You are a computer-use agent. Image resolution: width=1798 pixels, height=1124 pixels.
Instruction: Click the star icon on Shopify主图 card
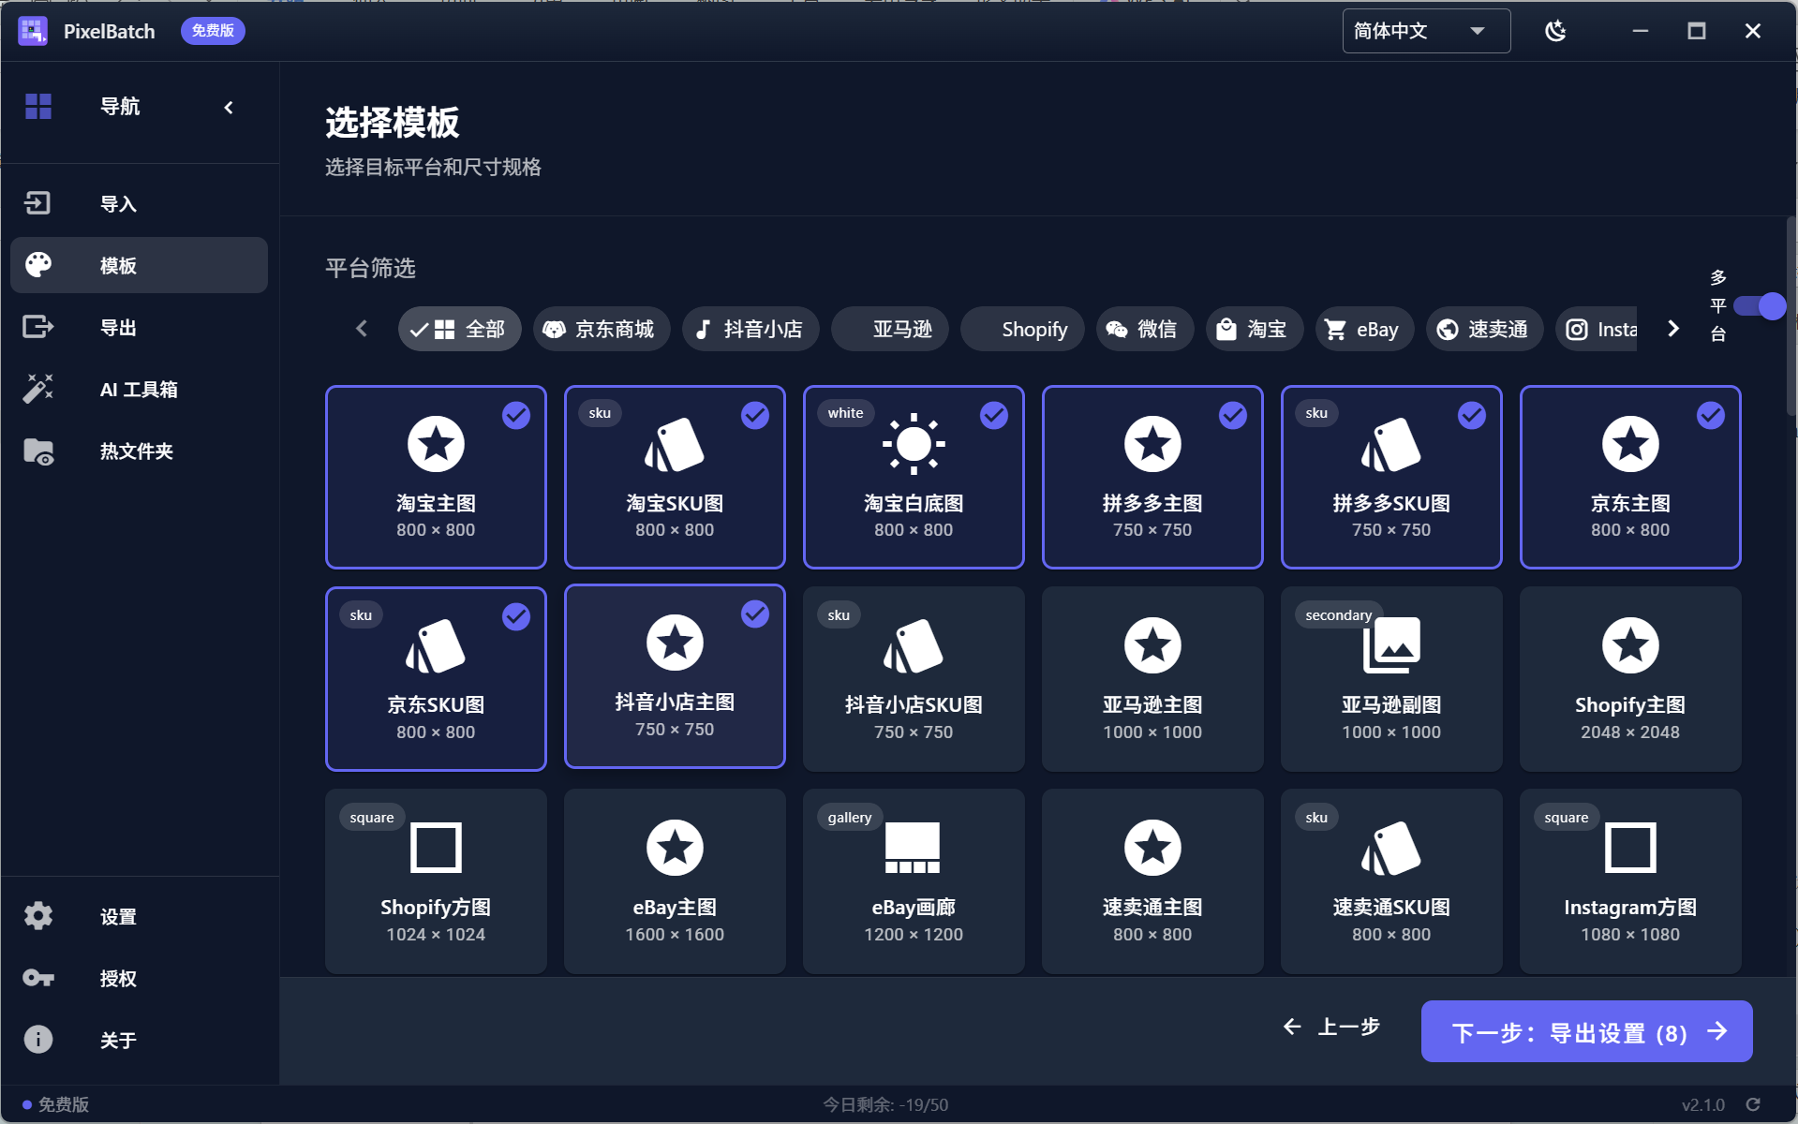[x=1630, y=645]
